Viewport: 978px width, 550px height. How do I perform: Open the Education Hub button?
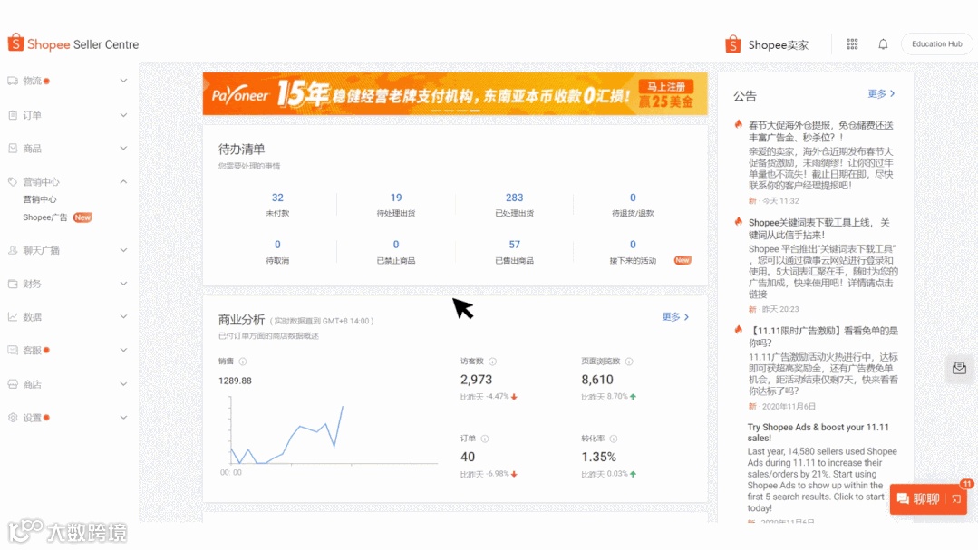[x=937, y=44]
